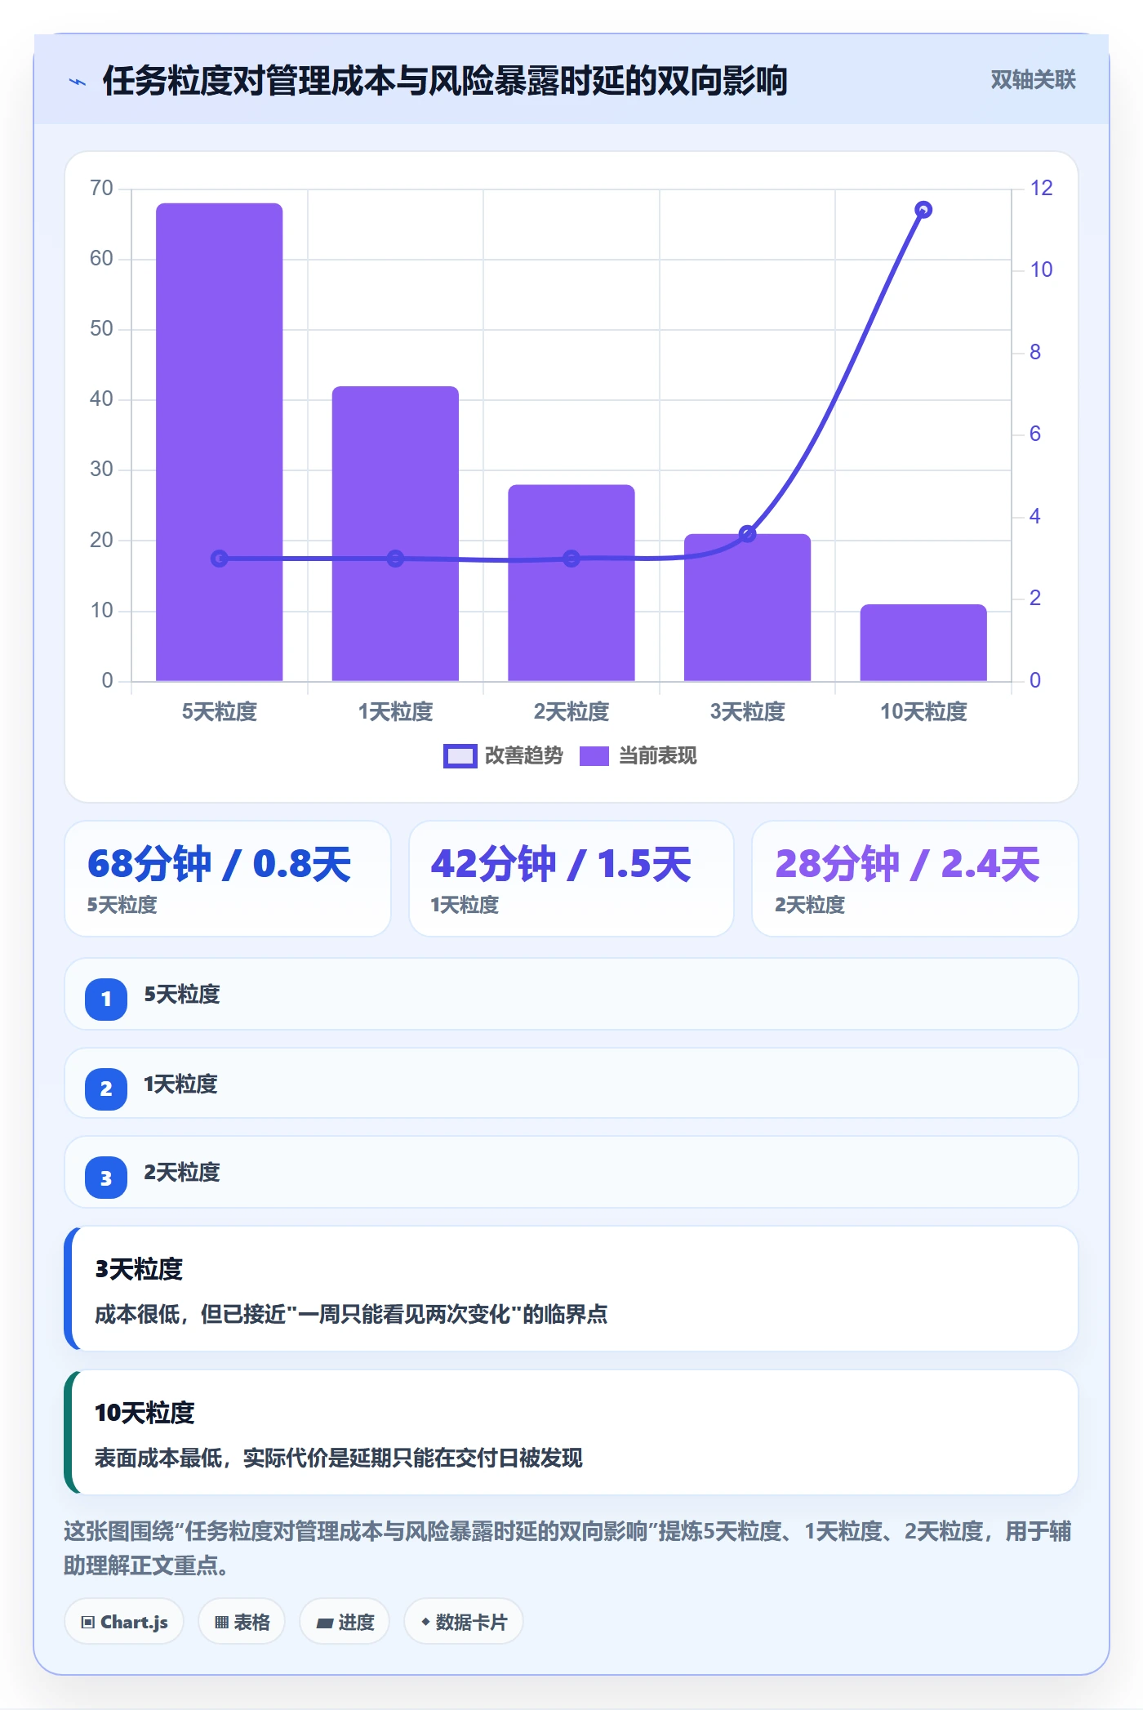Viewport: 1143px width, 1710px height.
Task: Click the number 3 badge
Action: tap(106, 1178)
